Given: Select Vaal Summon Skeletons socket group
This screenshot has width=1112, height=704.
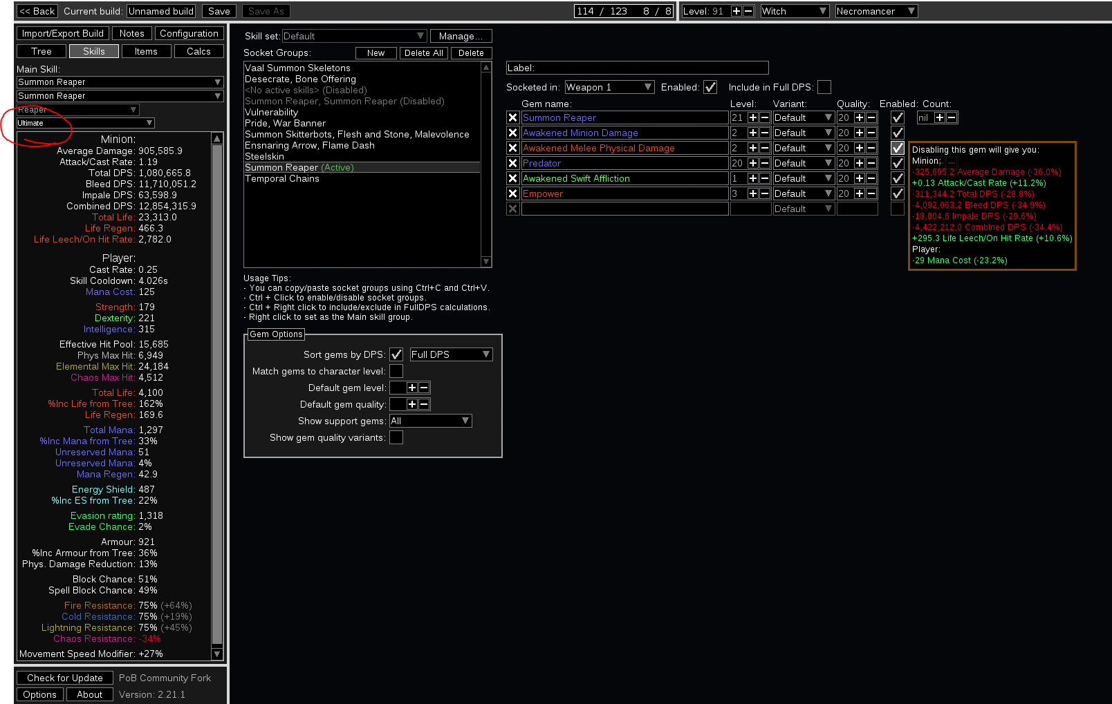Looking at the screenshot, I should point(362,68).
